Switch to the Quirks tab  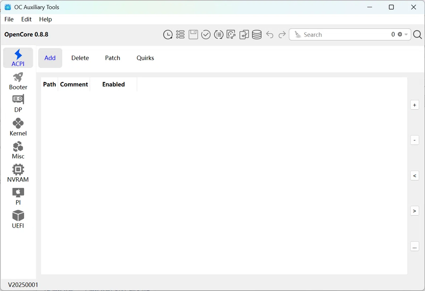pos(145,58)
